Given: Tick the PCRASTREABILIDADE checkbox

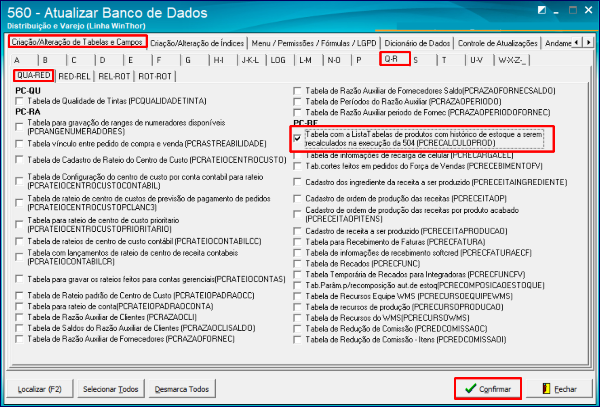Looking at the screenshot, I should pos(19,144).
